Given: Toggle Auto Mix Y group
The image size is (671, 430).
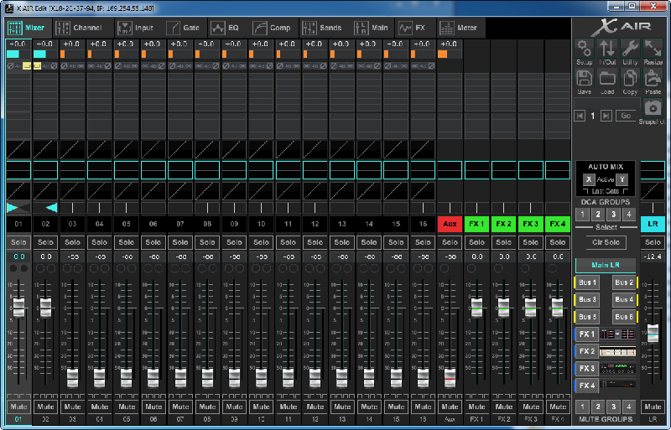Looking at the screenshot, I should [622, 179].
